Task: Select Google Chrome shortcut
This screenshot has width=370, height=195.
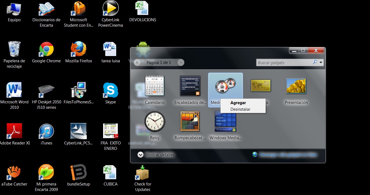Action: tap(46, 52)
